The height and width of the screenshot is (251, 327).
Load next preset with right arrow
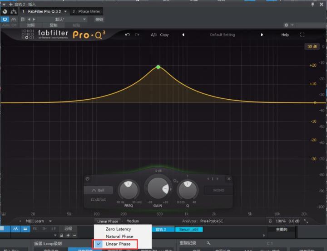click(x=34, y=19)
